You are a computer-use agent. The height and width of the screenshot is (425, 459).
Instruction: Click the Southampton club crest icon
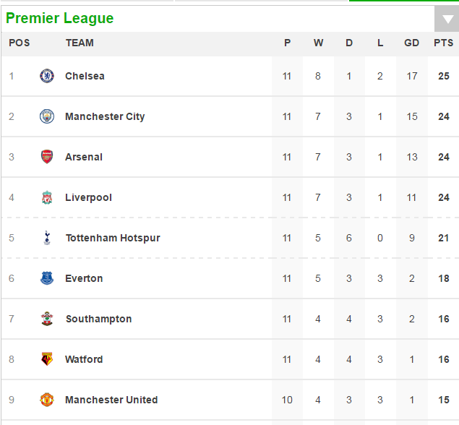[x=47, y=319]
